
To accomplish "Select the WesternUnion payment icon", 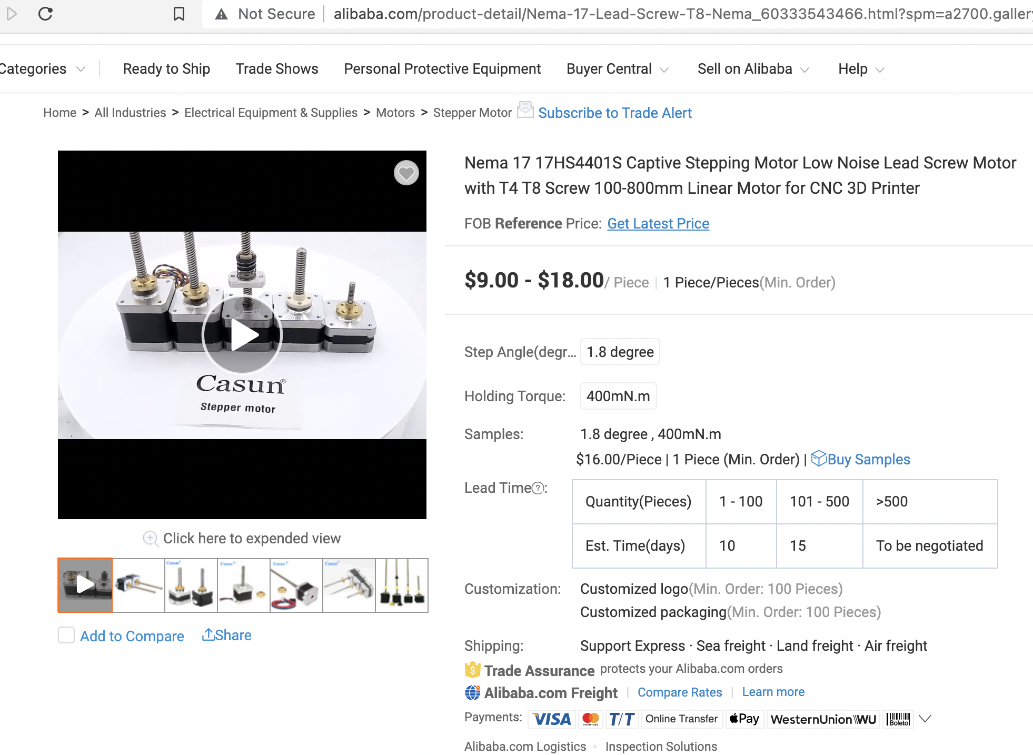I will (823, 719).
